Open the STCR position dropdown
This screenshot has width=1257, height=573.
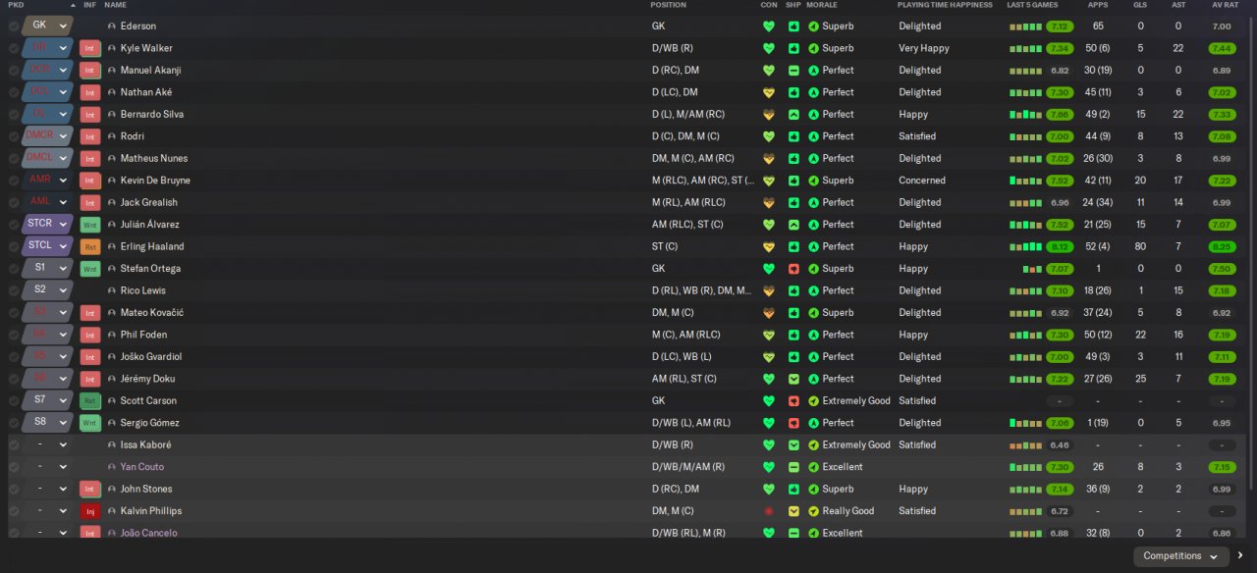pos(47,225)
